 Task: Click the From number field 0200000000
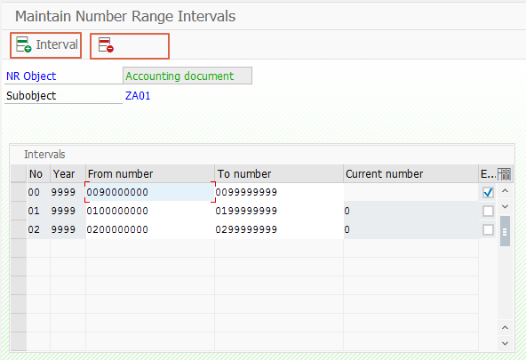point(150,230)
